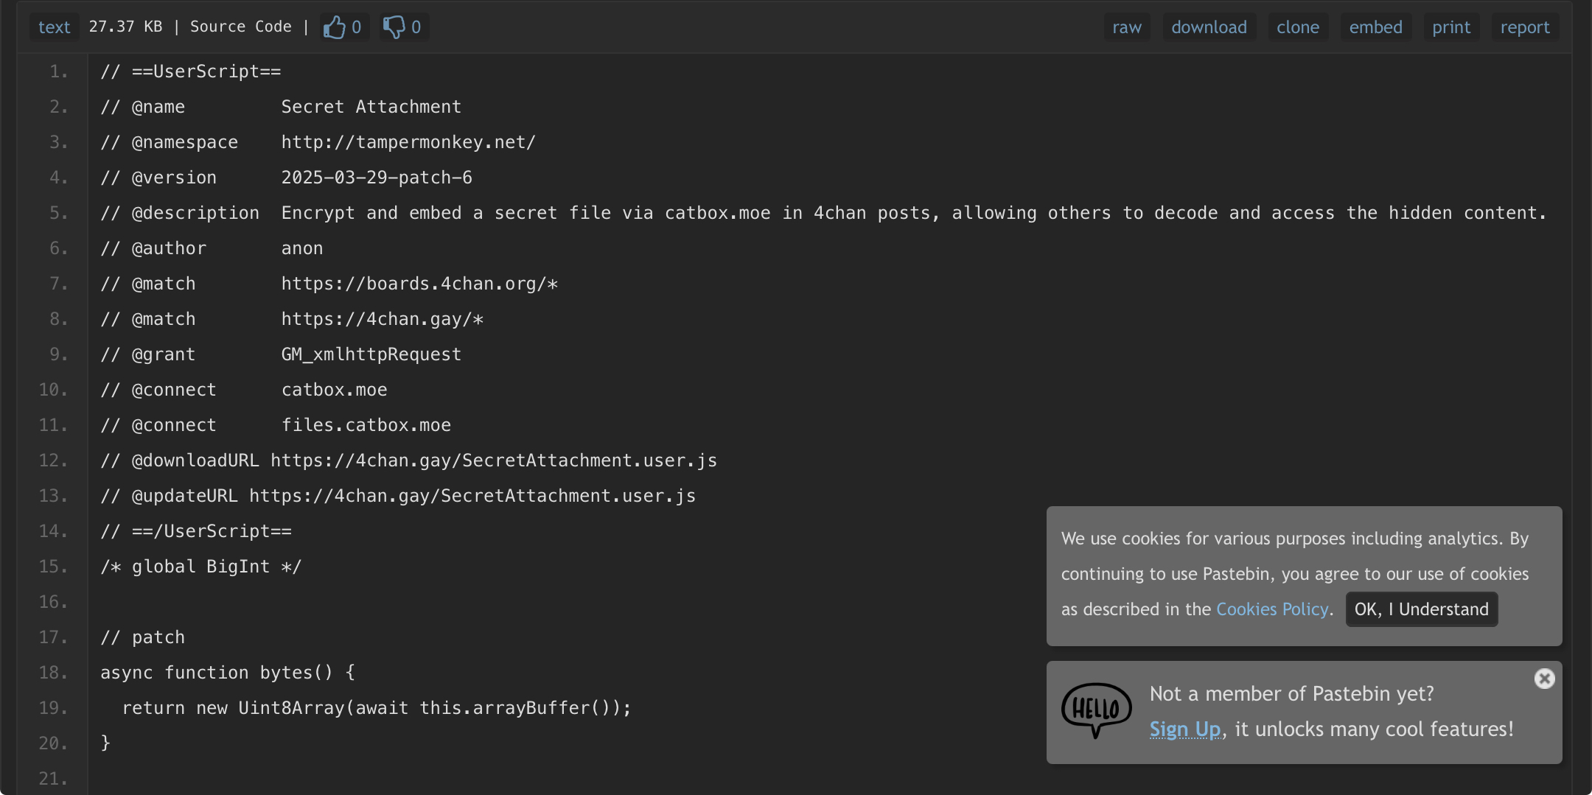The height and width of the screenshot is (795, 1592).
Task: Click '@connect catbox.moe' line
Action: pos(244,390)
